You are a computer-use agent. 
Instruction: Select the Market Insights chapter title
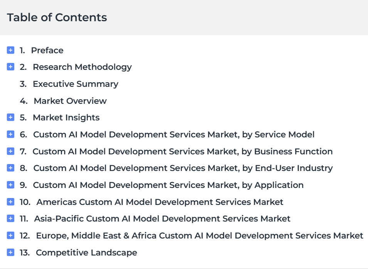click(66, 118)
